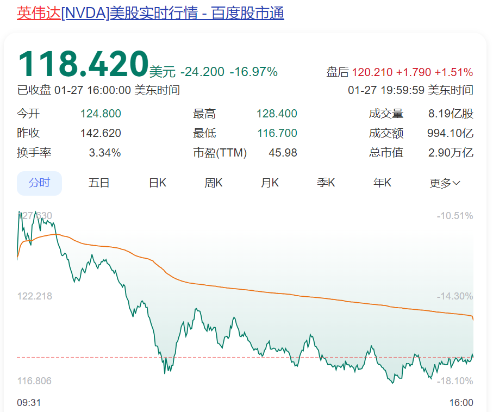This screenshot has width=493, height=412.
Task: Switch to the 五日 tab
Action: (99, 183)
